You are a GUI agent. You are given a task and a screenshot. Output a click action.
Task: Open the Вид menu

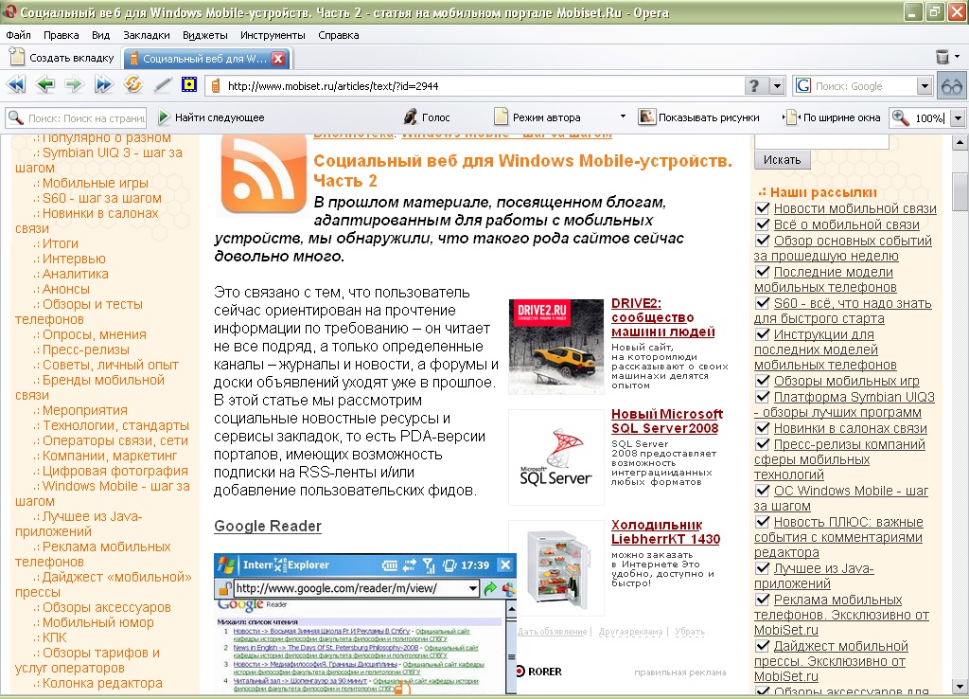[100, 35]
